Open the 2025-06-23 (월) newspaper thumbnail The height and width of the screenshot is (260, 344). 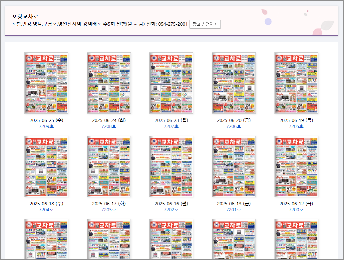pos(172,83)
